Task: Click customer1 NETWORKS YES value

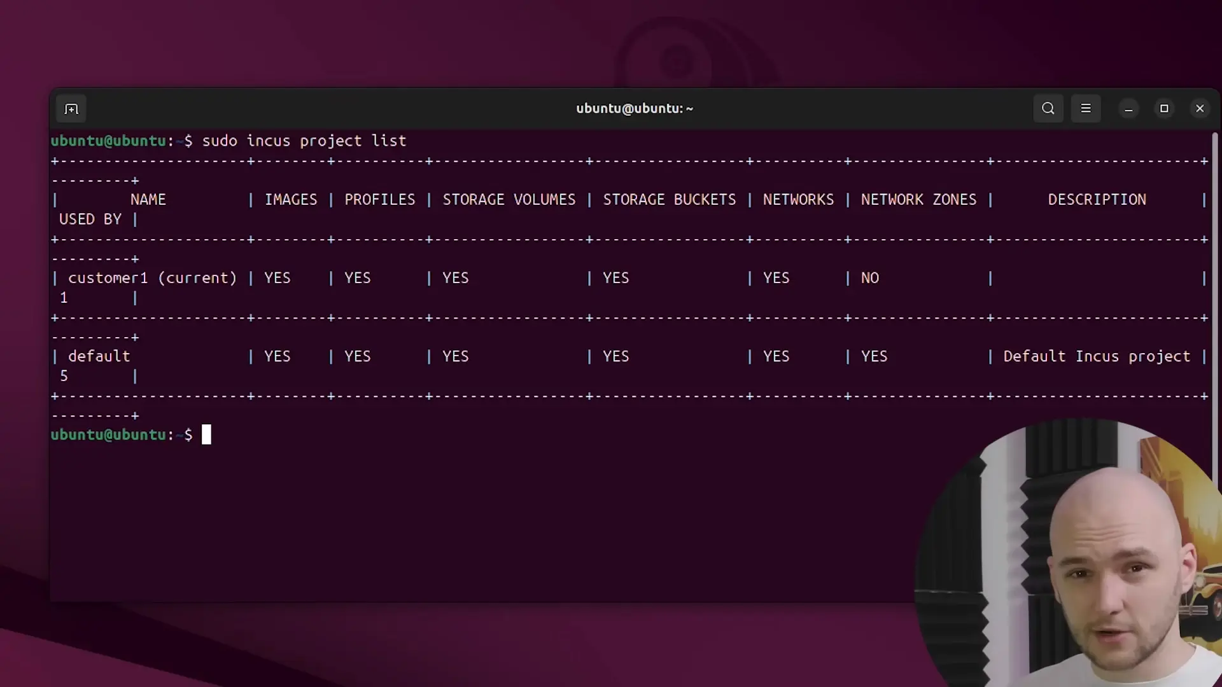Action: (x=776, y=278)
